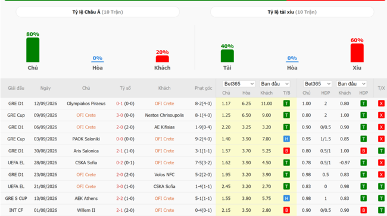Click the T/X badge in the 21/08/2026 row
Image resolution: width=387 pixels, height=216 pixels.
click(381, 186)
